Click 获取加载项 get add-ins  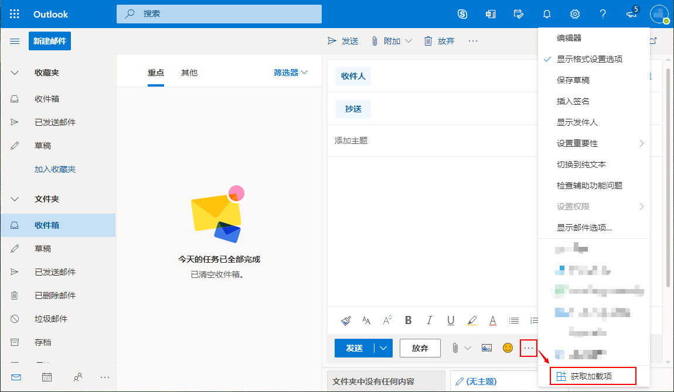(593, 376)
